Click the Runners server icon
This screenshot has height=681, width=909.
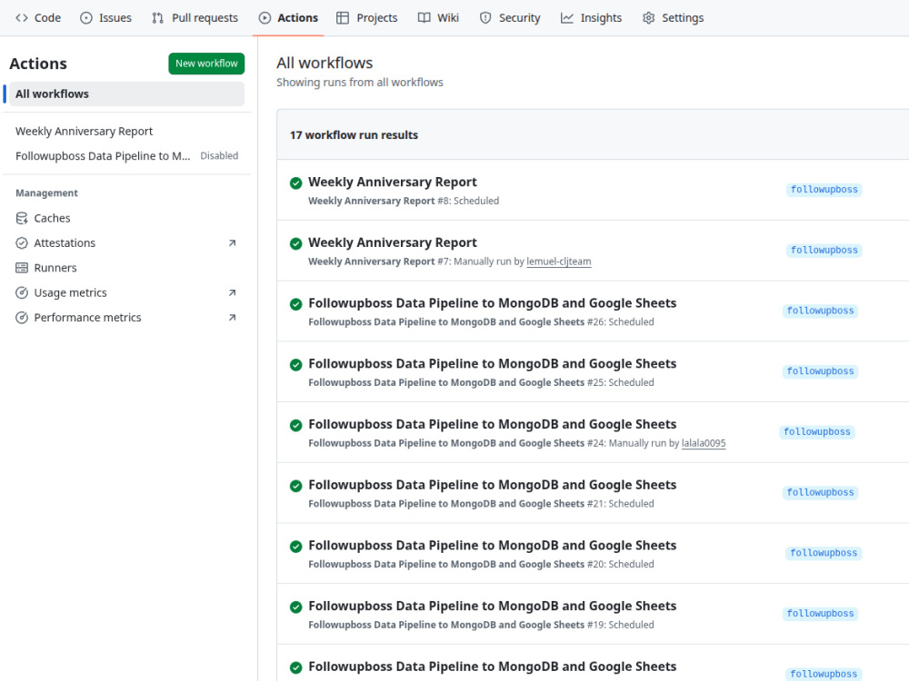pos(22,268)
